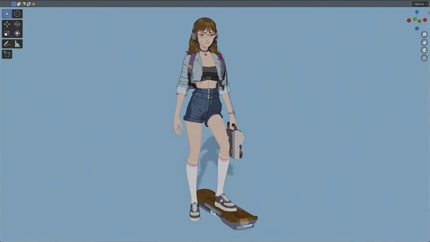Set selection mode to new selection
The width and height of the screenshot is (430, 242).
pos(14,4)
